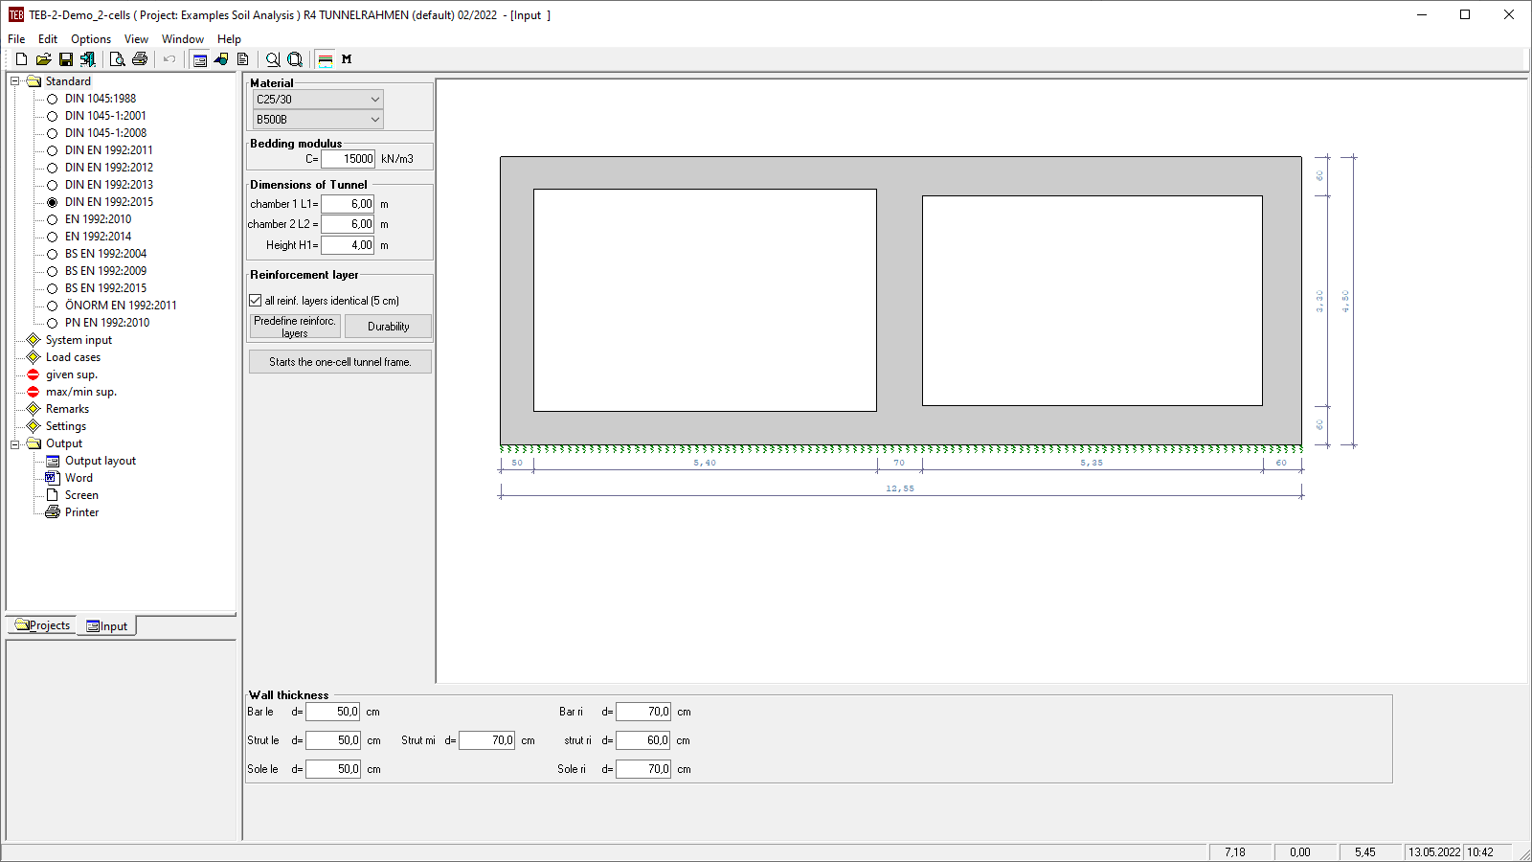Select standard DIN 1045:1988
1532x862 pixels.
pos(53,99)
